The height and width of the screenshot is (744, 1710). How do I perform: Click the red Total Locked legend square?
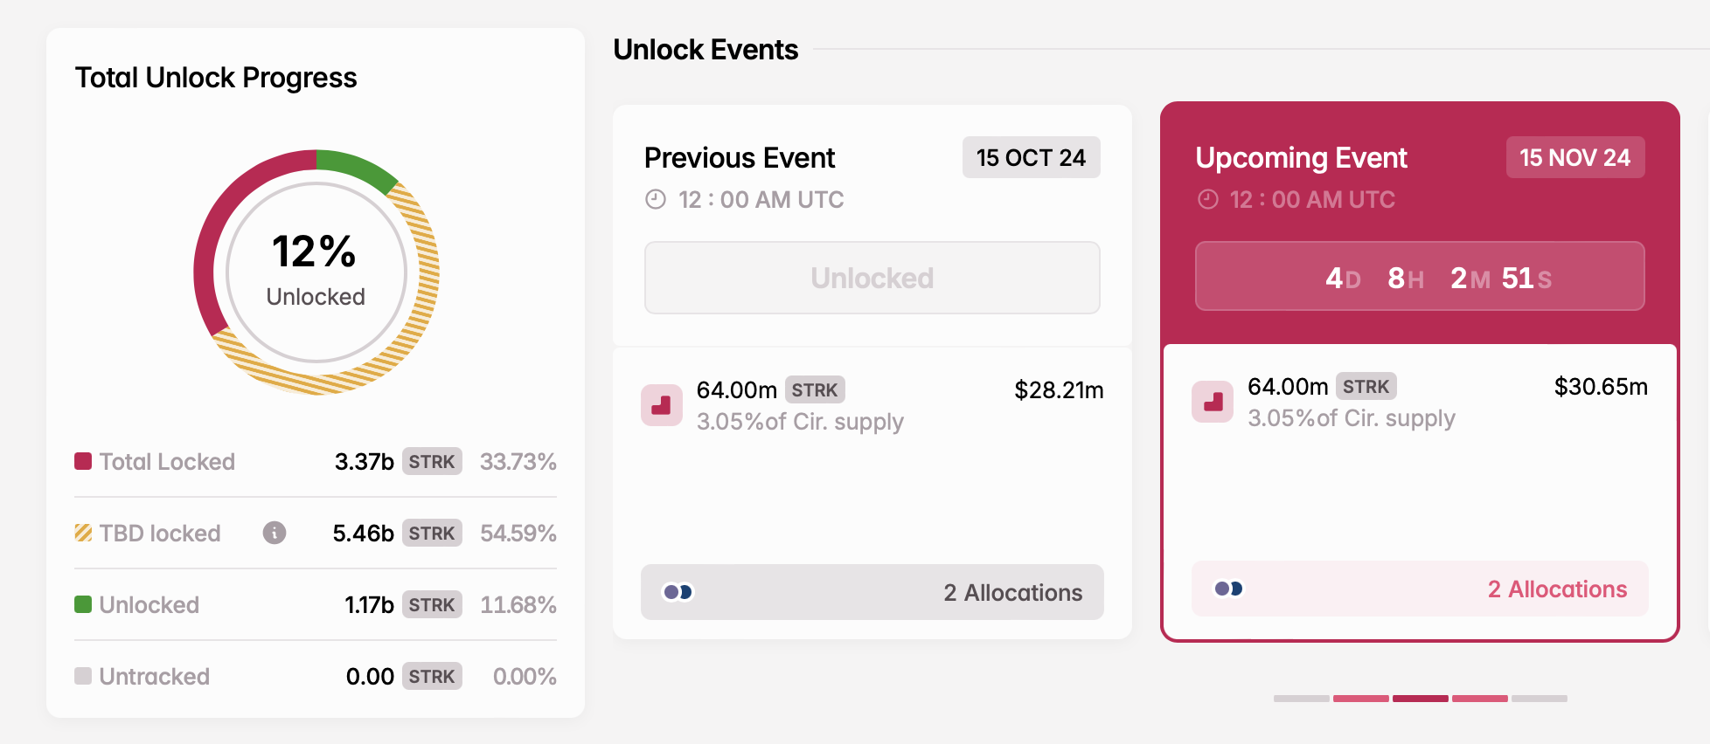pyautogui.click(x=83, y=461)
